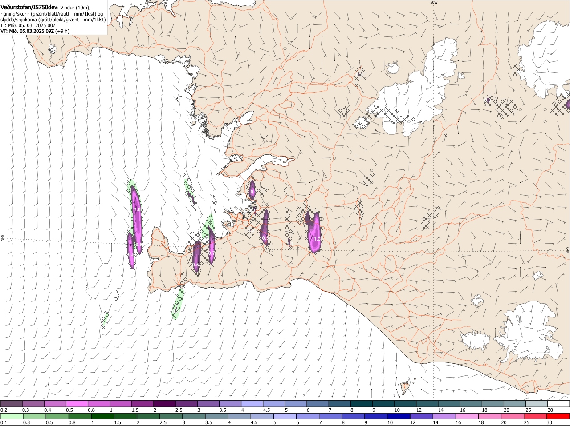The image size is (570, 426).
Task: Click the '1.3' precipitation value on the inland blob
Action: point(317,239)
